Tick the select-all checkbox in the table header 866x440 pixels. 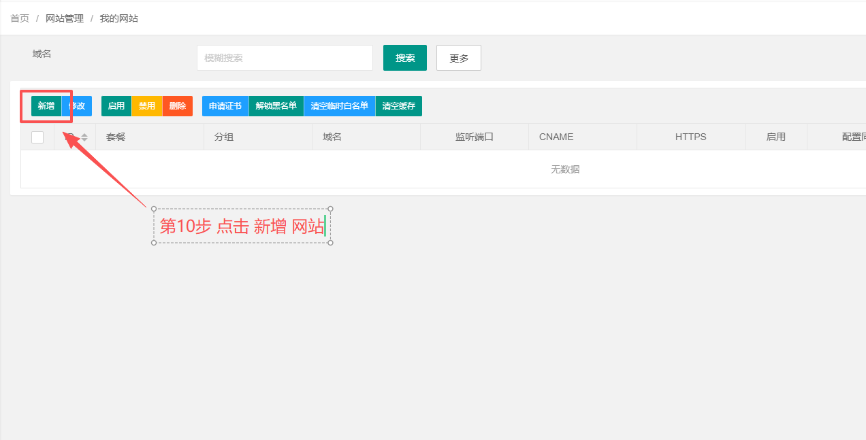click(x=37, y=137)
